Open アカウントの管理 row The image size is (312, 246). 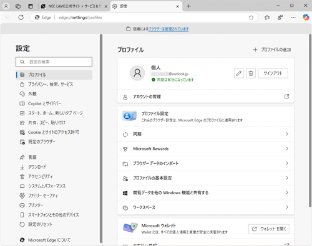coord(206,97)
